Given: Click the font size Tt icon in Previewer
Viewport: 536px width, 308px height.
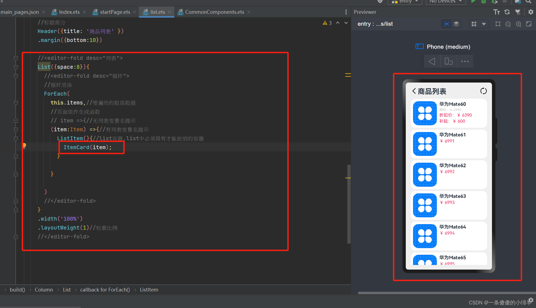Looking at the screenshot, I should click(x=496, y=12).
